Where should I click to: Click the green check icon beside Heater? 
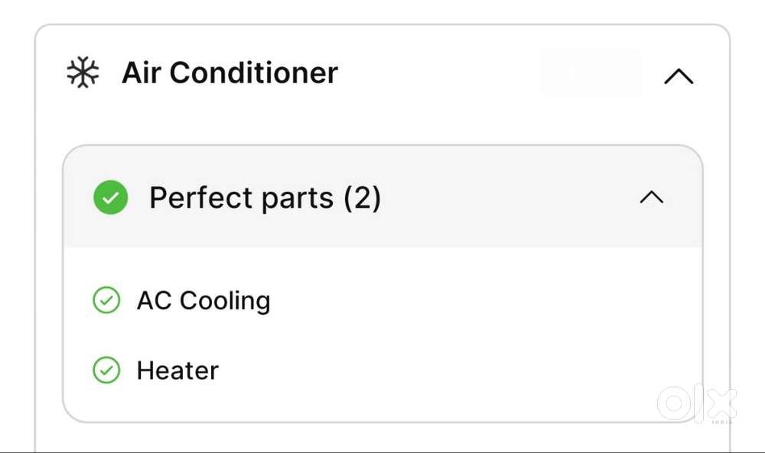tap(106, 370)
